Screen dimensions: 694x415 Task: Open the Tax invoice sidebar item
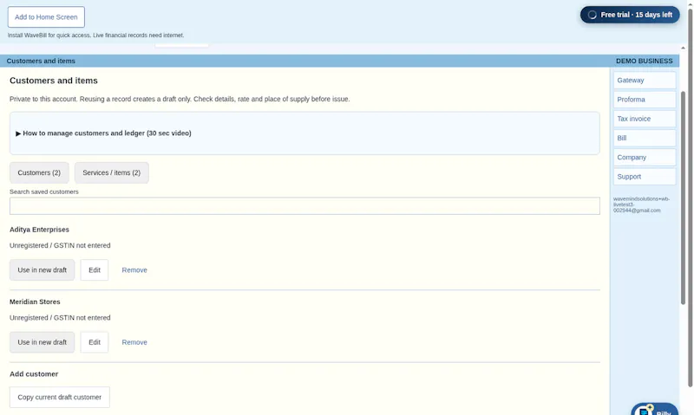[645, 119]
